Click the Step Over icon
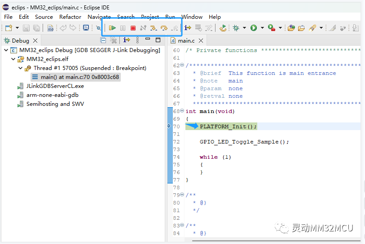The image size is (365, 244). pyautogui.click(x=164, y=28)
